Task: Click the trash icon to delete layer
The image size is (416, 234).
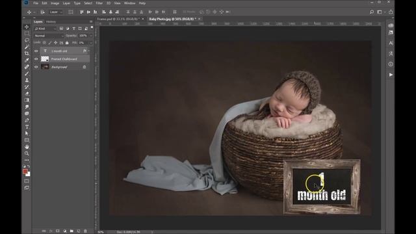Action: [x=85, y=231]
